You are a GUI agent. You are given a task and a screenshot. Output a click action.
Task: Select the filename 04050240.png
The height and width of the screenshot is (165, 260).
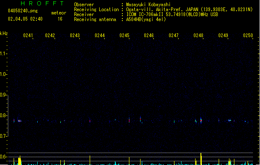[x=23, y=11]
